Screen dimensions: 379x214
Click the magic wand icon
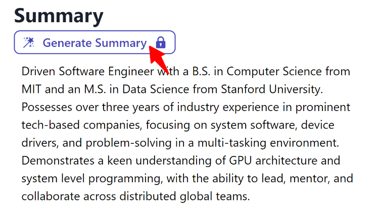click(x=29, y=42)
